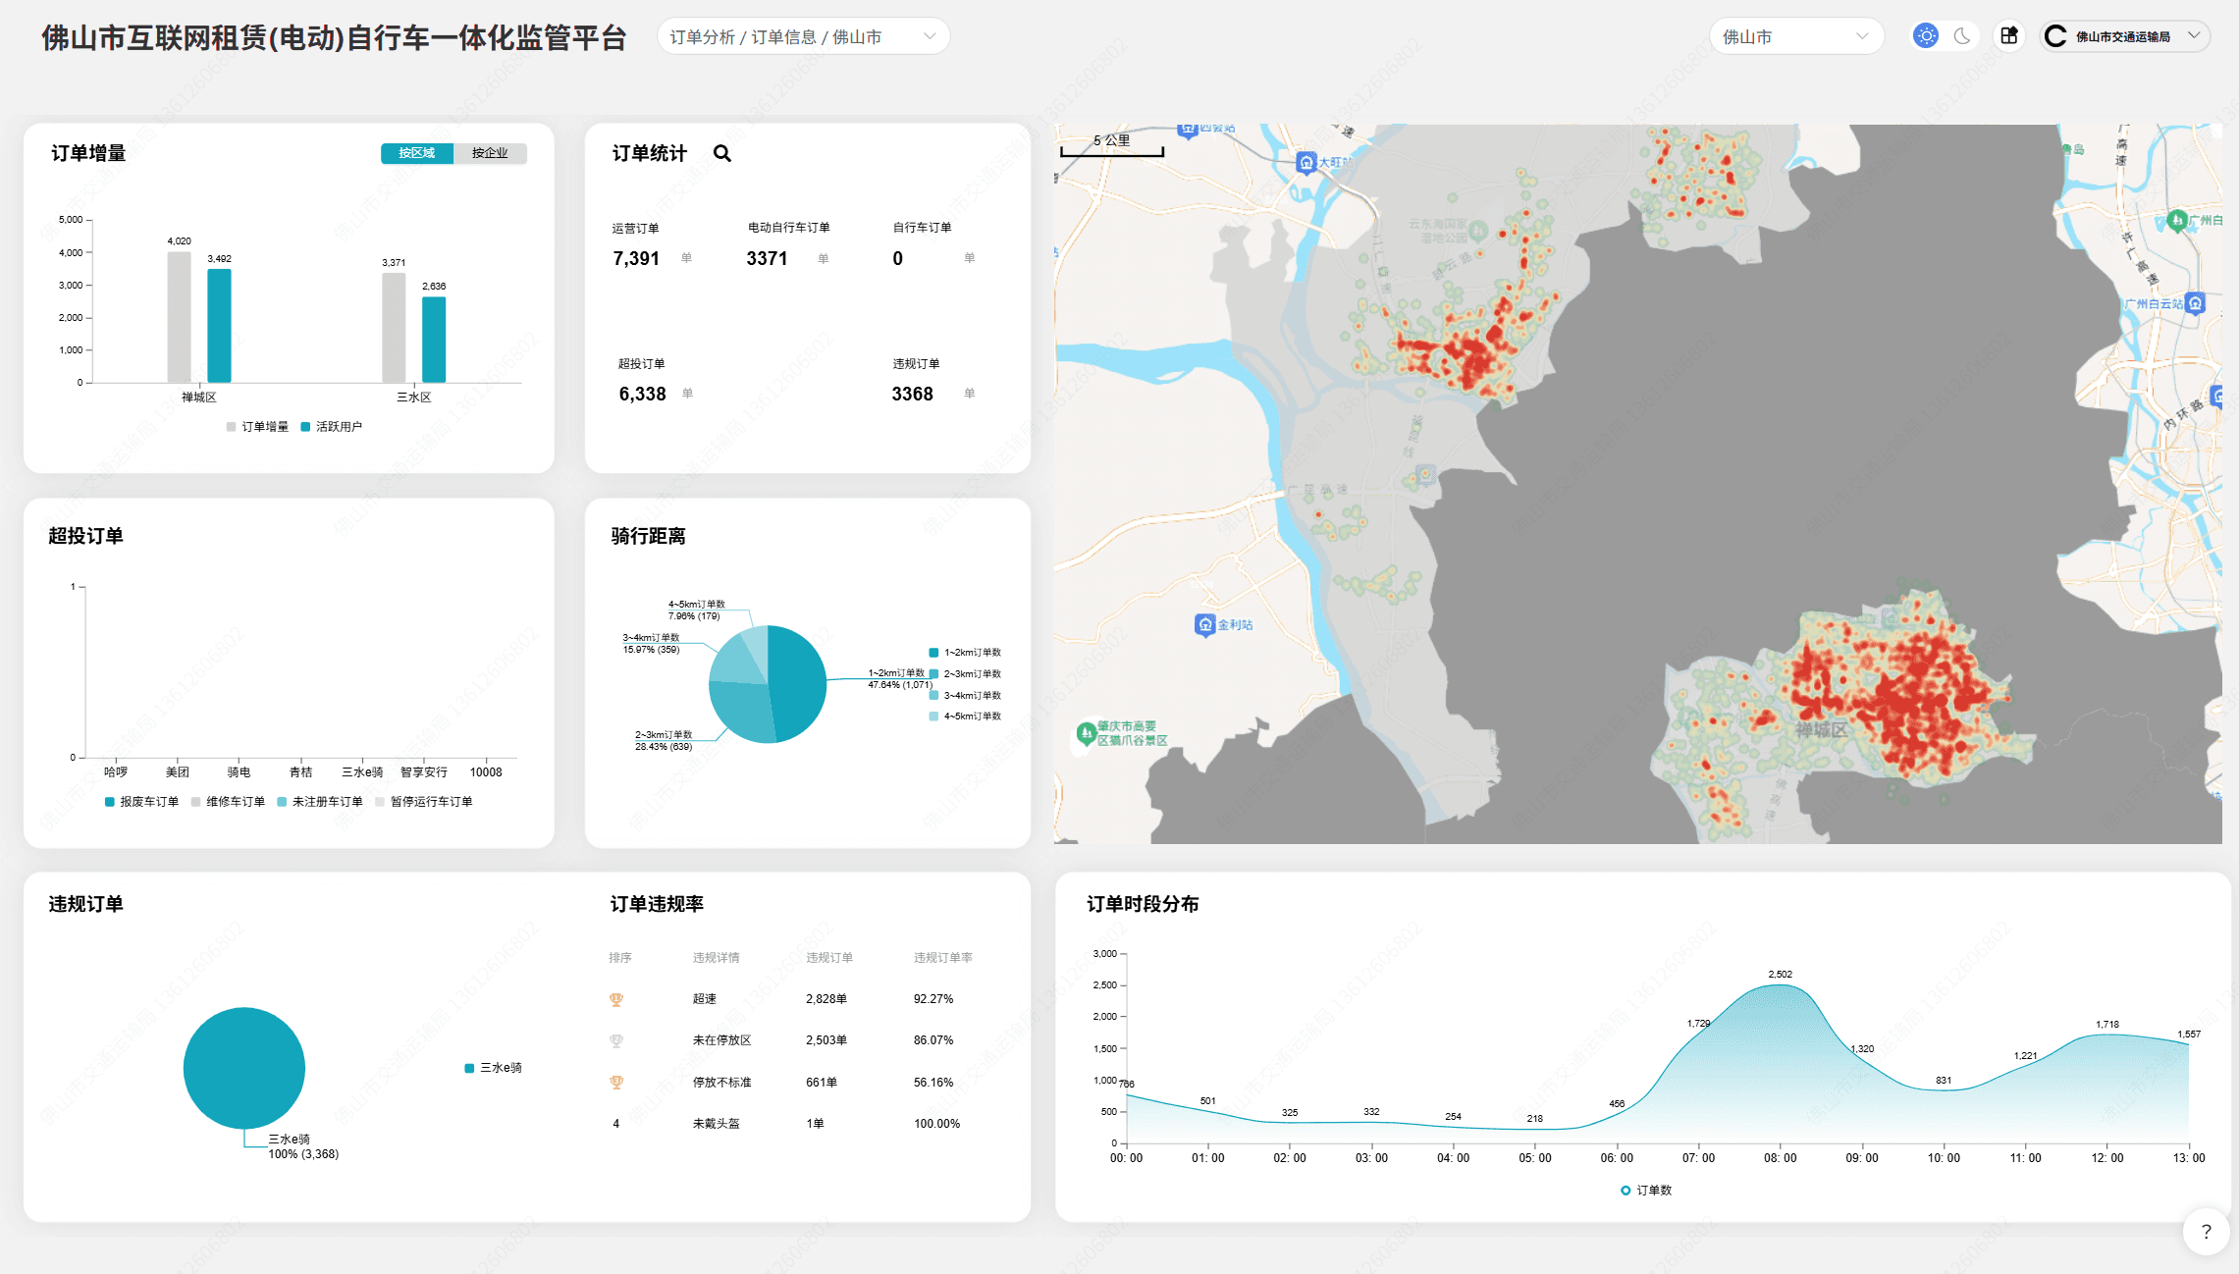This screenshot has width=2239, height=1274.
Task: Click 运营订单 value 7,391
Action: tap(636, 258)
